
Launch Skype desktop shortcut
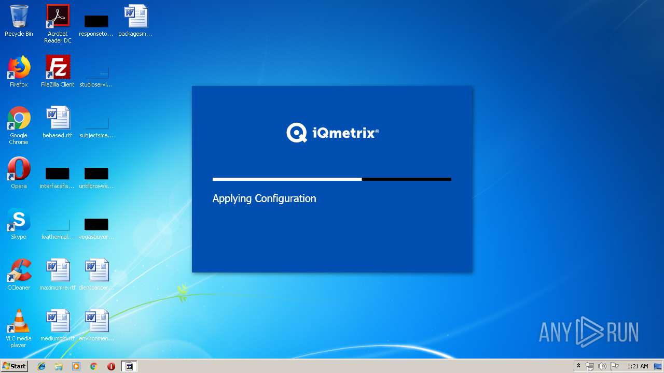pos(19,224)
